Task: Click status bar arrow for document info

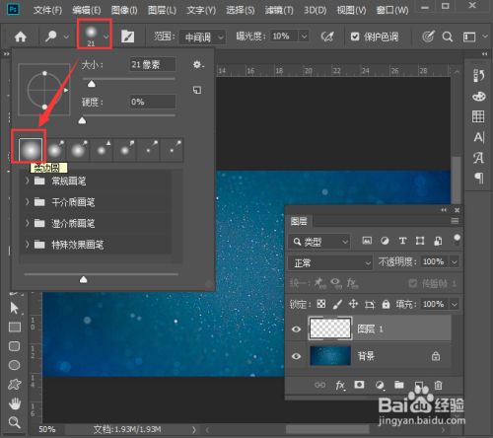Action: tap(194, 429)
